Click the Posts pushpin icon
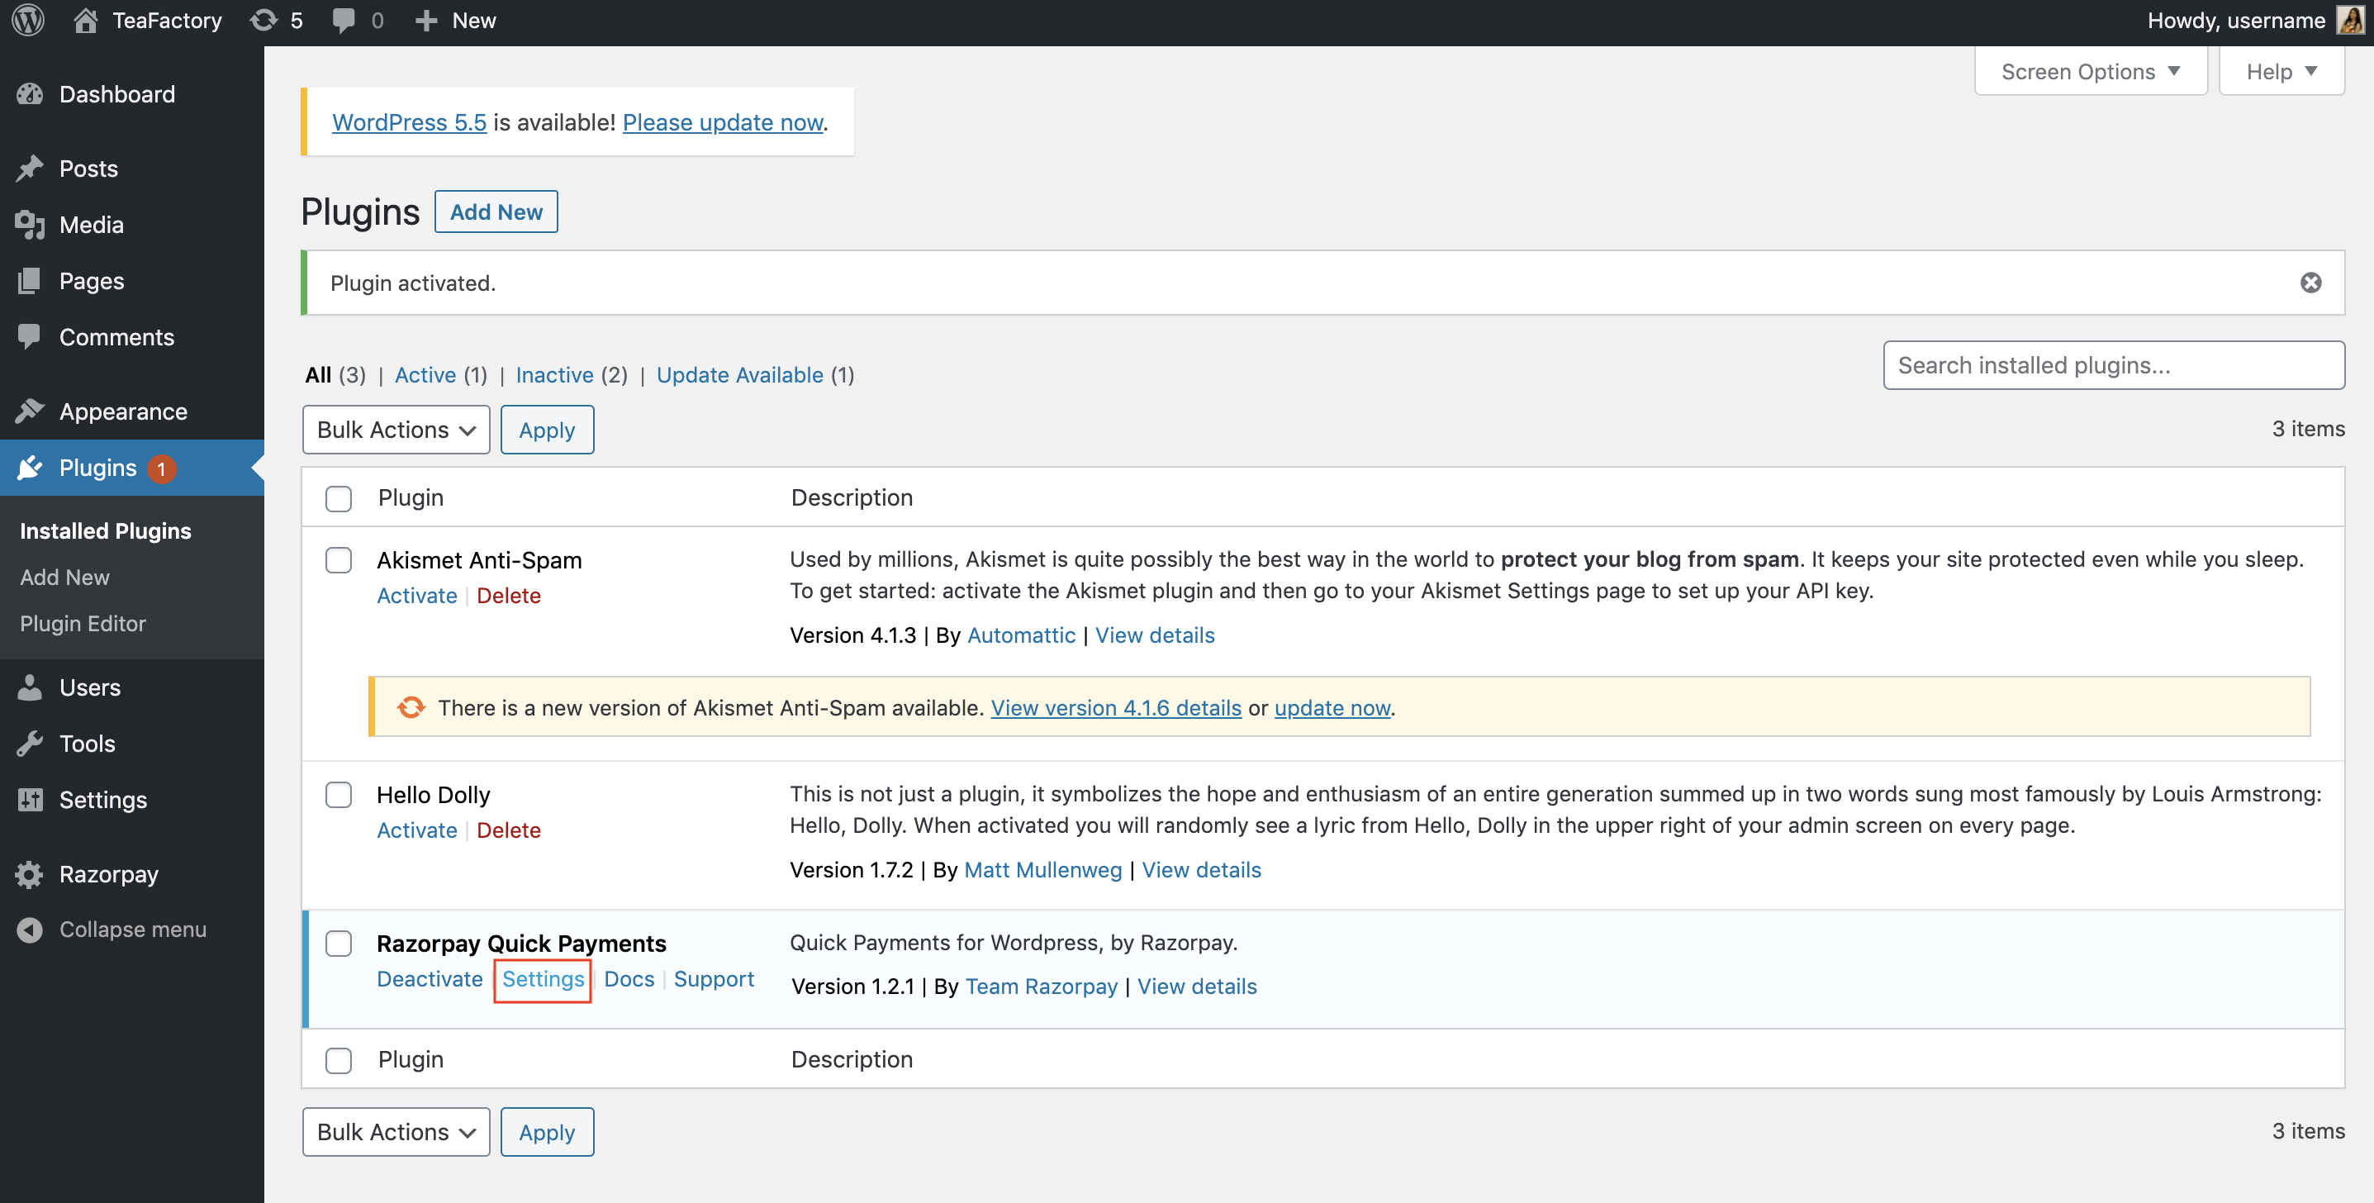The height and width of the screenshot is (1203, 2374). pyautogui.click(x=30, y=168)
